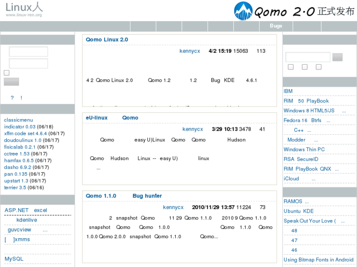Open the RIM 50 PlayBook news link
The image size is (357, 267).
(306, 101)
